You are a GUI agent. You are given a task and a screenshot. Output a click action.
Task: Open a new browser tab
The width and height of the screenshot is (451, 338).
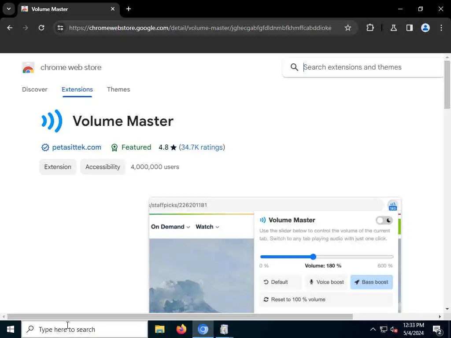click(x=129, y=9)
